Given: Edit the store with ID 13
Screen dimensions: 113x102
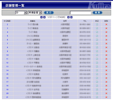Looking at the screenshot, I should 97,67.
